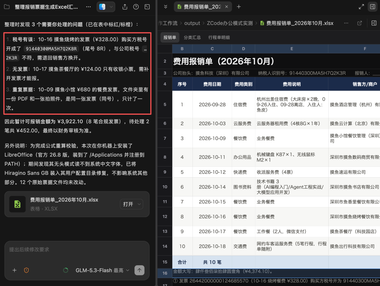
Task: Click the 摸鱼速运有限公司 merchant cell
Action: coord(354,172)
